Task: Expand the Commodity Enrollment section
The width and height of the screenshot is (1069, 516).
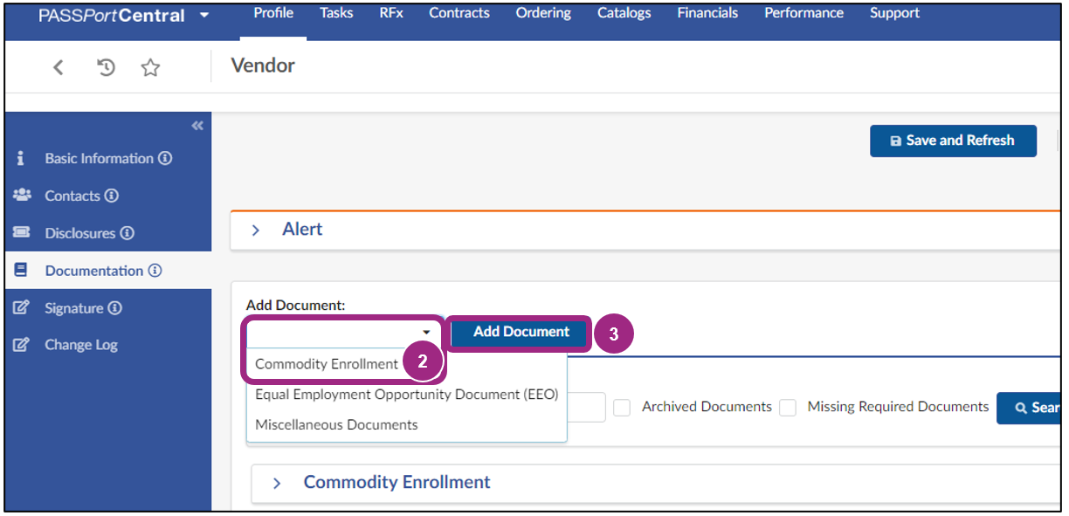Action: pos(278,482)
